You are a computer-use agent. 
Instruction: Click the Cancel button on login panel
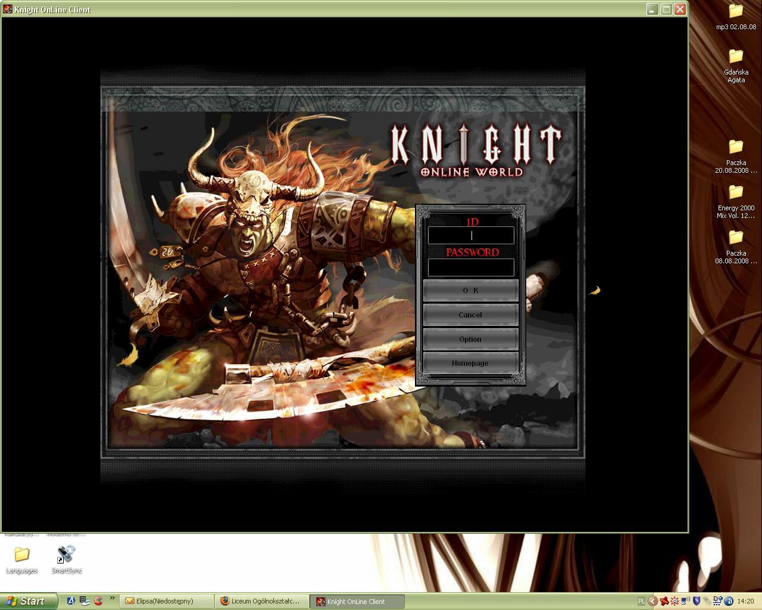tap(470, 315)
